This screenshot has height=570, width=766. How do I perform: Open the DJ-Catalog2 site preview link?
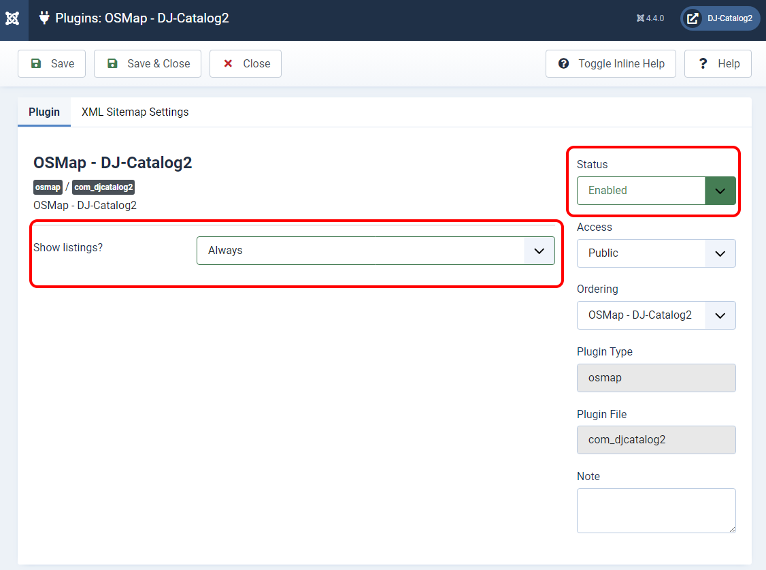pos(720,18)
